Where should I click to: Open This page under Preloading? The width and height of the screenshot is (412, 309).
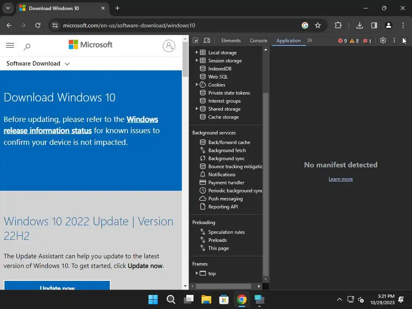pos(218,248)
